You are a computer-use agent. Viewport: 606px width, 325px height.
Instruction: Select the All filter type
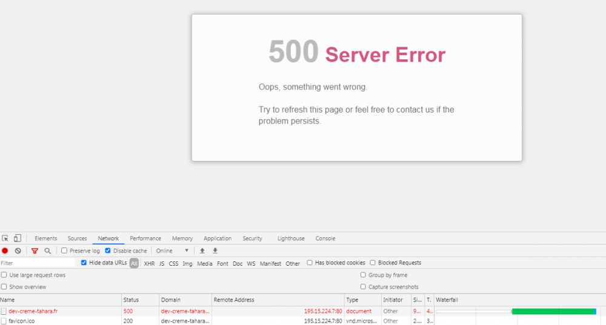pos(134,263)
